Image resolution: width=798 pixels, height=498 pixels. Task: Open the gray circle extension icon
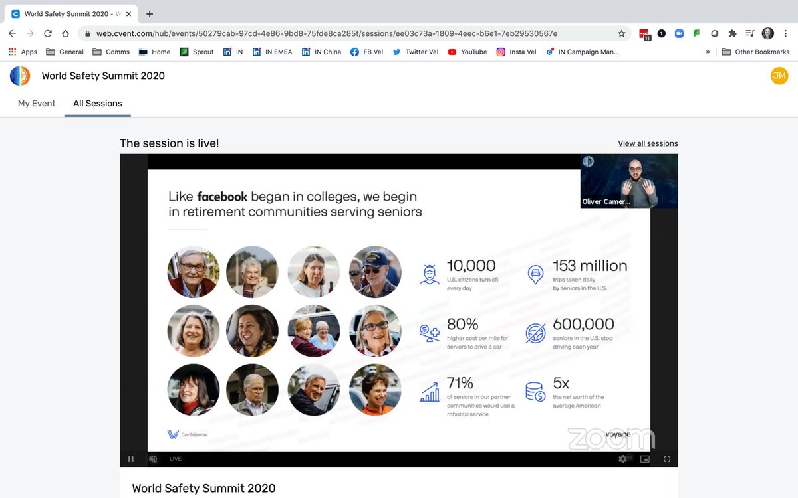[715, 33]
